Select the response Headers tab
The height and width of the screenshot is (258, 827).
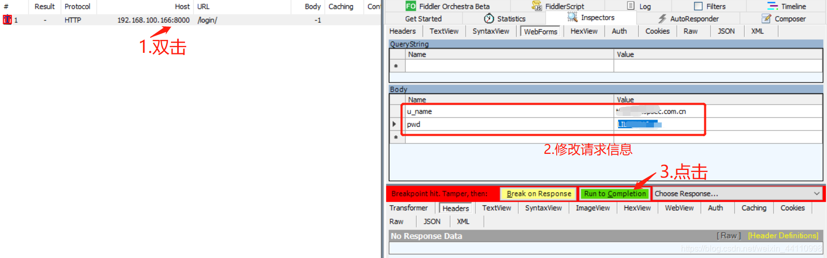coord(456,208)
